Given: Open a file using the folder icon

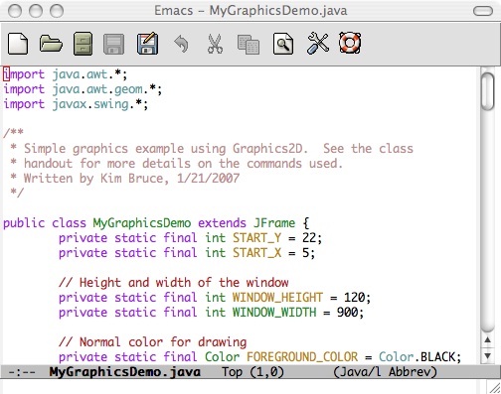Looking at the screenshot, I should [51, 44].
